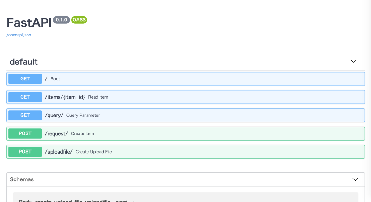
Task: Collapse the default section chevron
Action: point(353,61)
